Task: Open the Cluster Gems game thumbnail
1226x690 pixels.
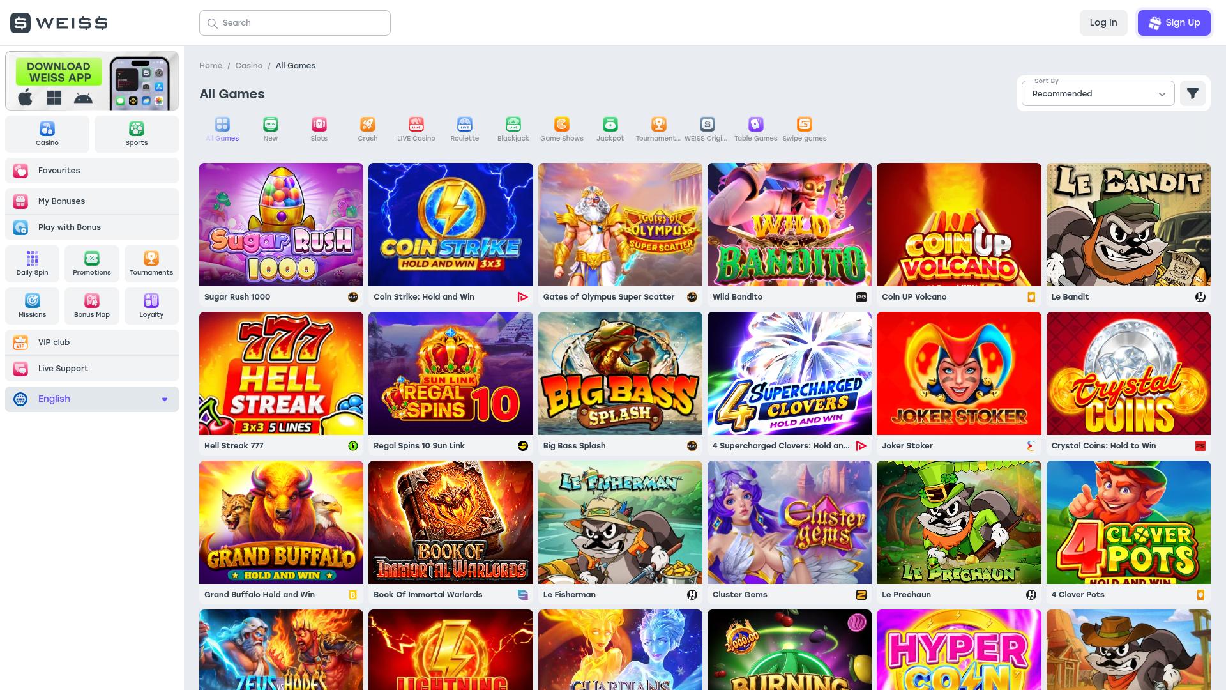Action: pos(789,522)
